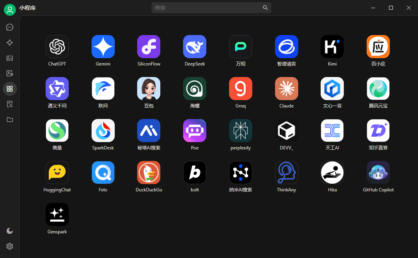Launch the 跃问 mini app

(x=103, y=89)
